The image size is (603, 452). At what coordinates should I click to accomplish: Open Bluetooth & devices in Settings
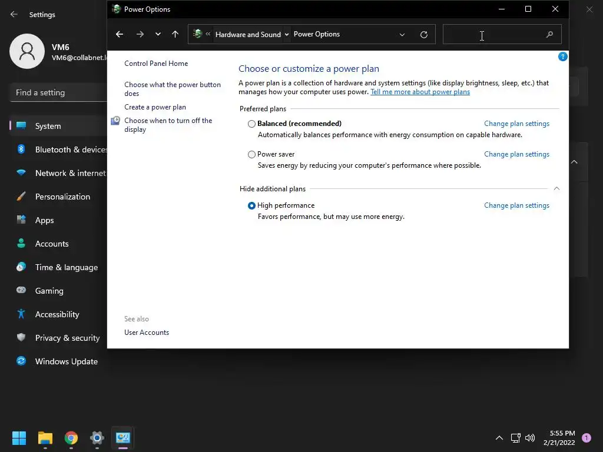pos(58,149)
